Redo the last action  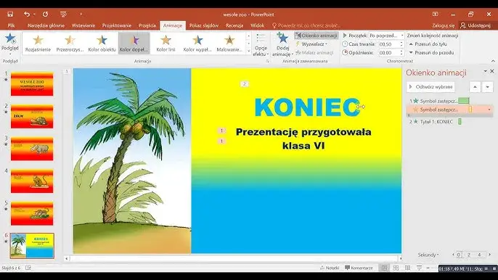[46, 15]
